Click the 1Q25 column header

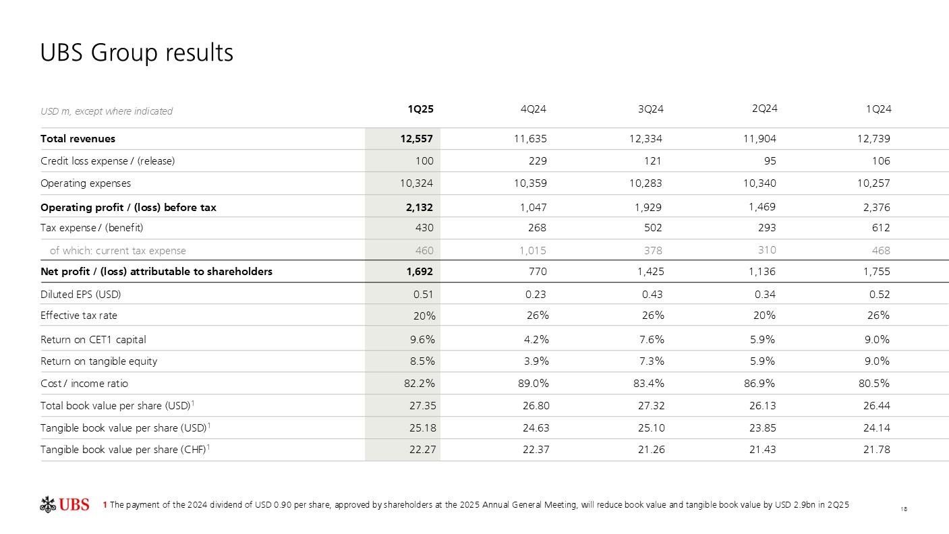click(420, 109)
